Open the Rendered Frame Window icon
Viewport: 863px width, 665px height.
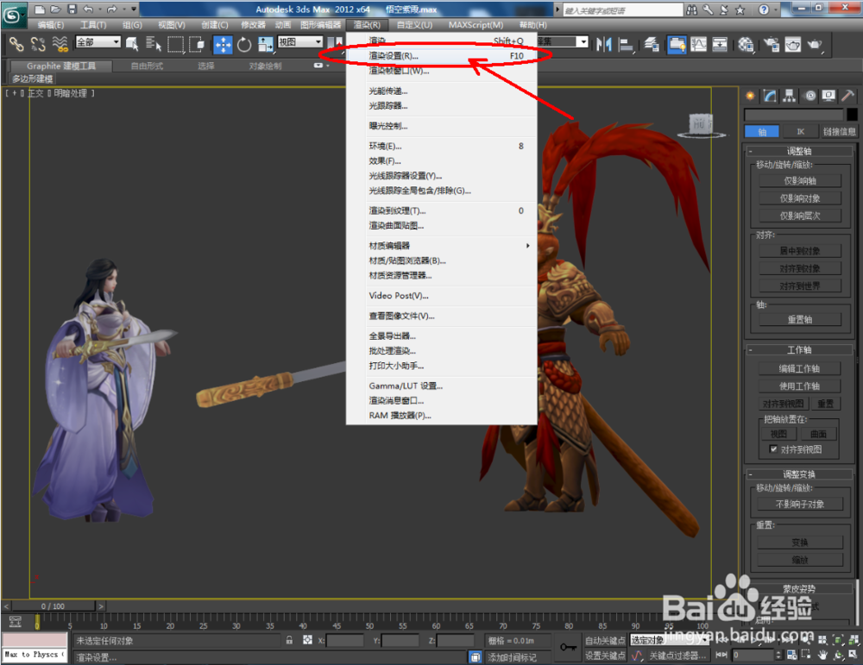tap(793, 44)
